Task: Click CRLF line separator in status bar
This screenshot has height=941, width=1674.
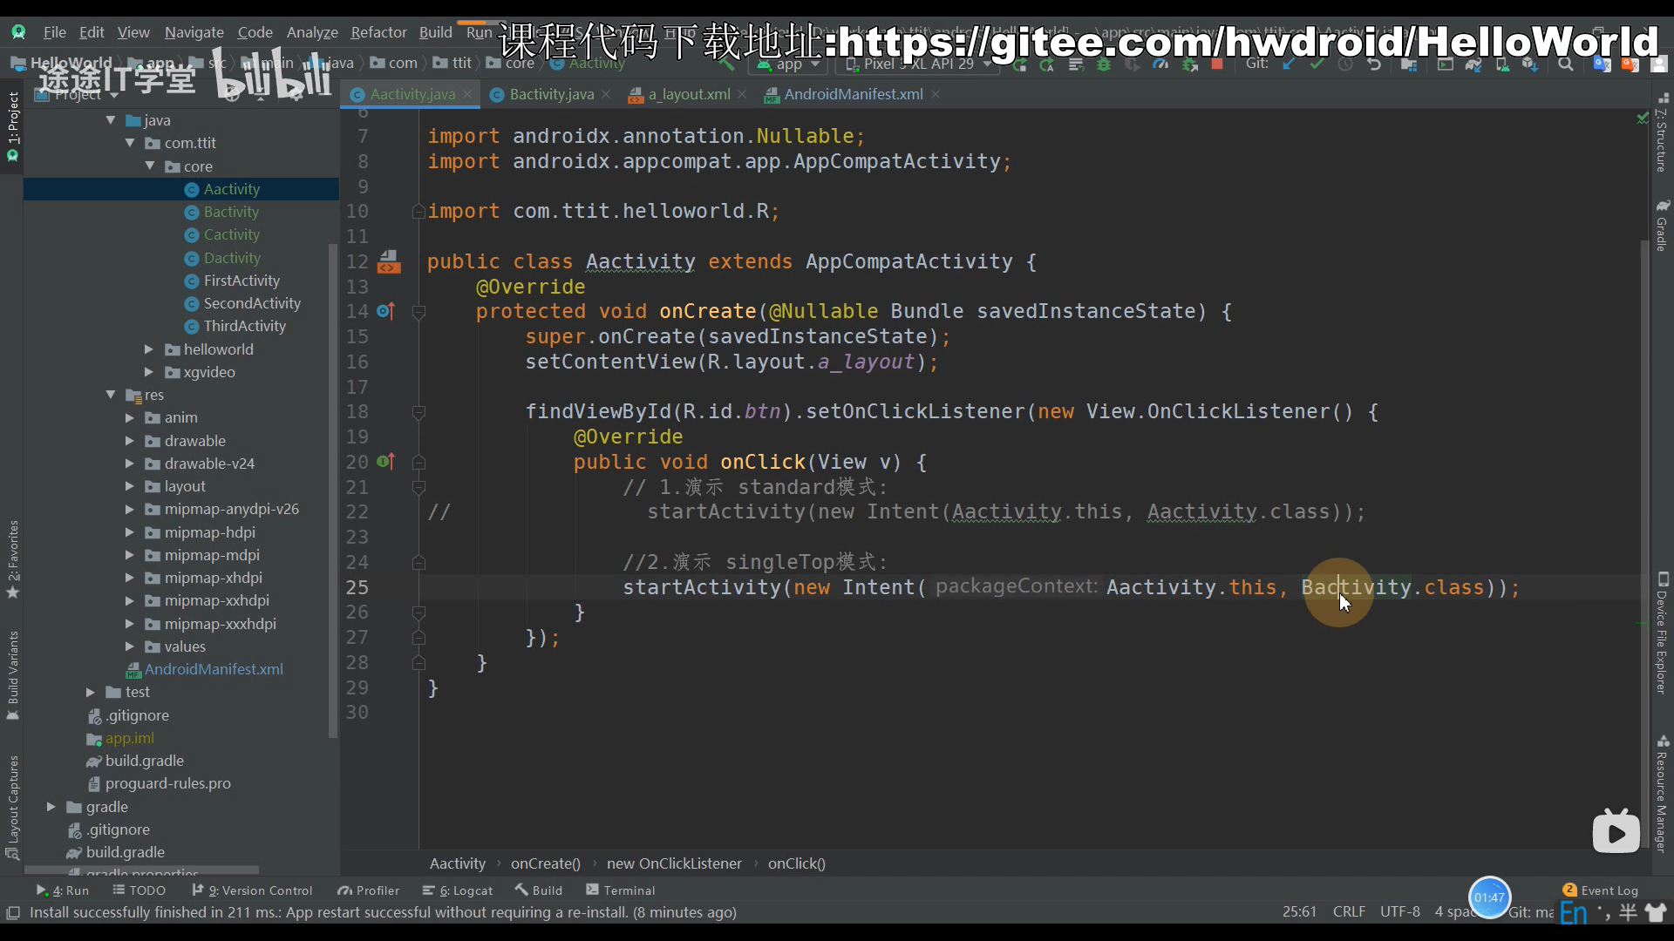Action: tap(1349, 911)
